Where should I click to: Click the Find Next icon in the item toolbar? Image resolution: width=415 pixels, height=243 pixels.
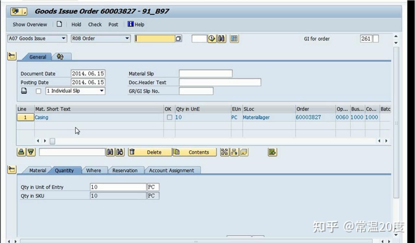[120, 152]
